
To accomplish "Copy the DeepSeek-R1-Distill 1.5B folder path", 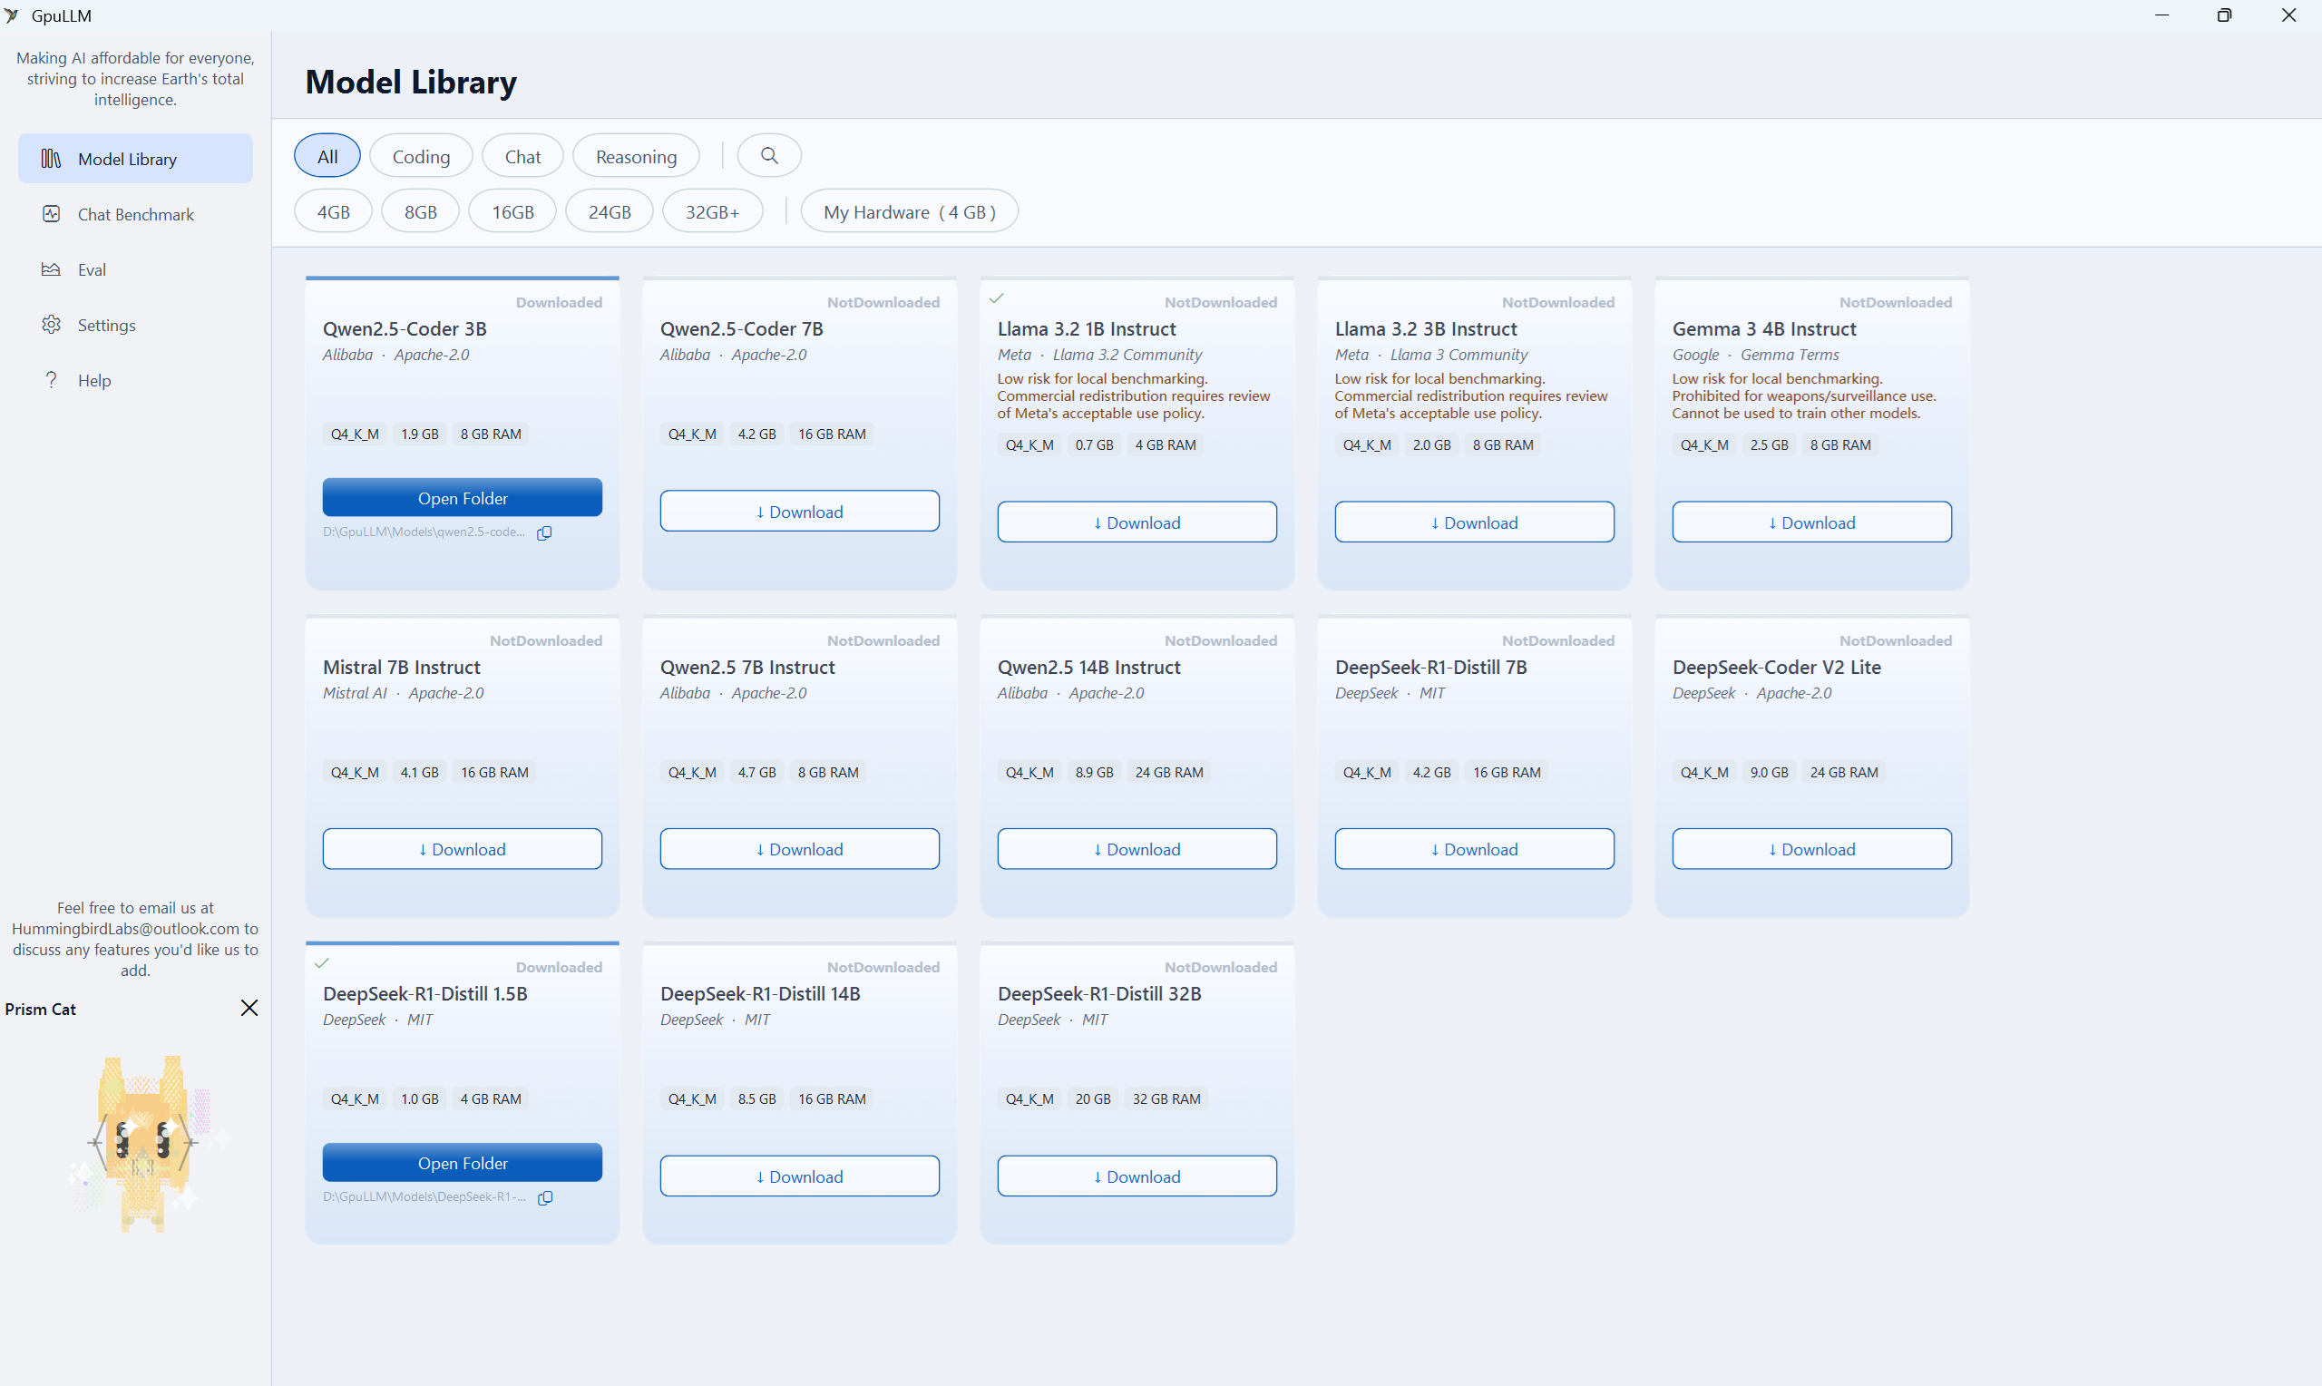I will point(545,1197).
